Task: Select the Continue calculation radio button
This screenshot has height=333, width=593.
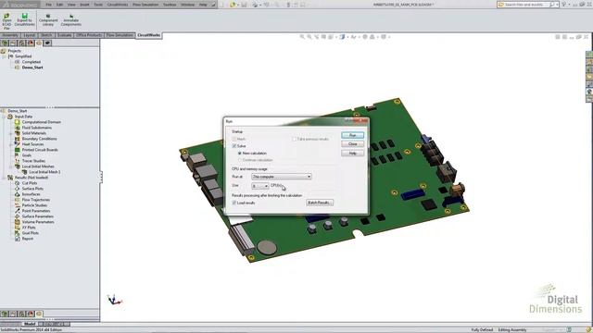Action: 240,160
